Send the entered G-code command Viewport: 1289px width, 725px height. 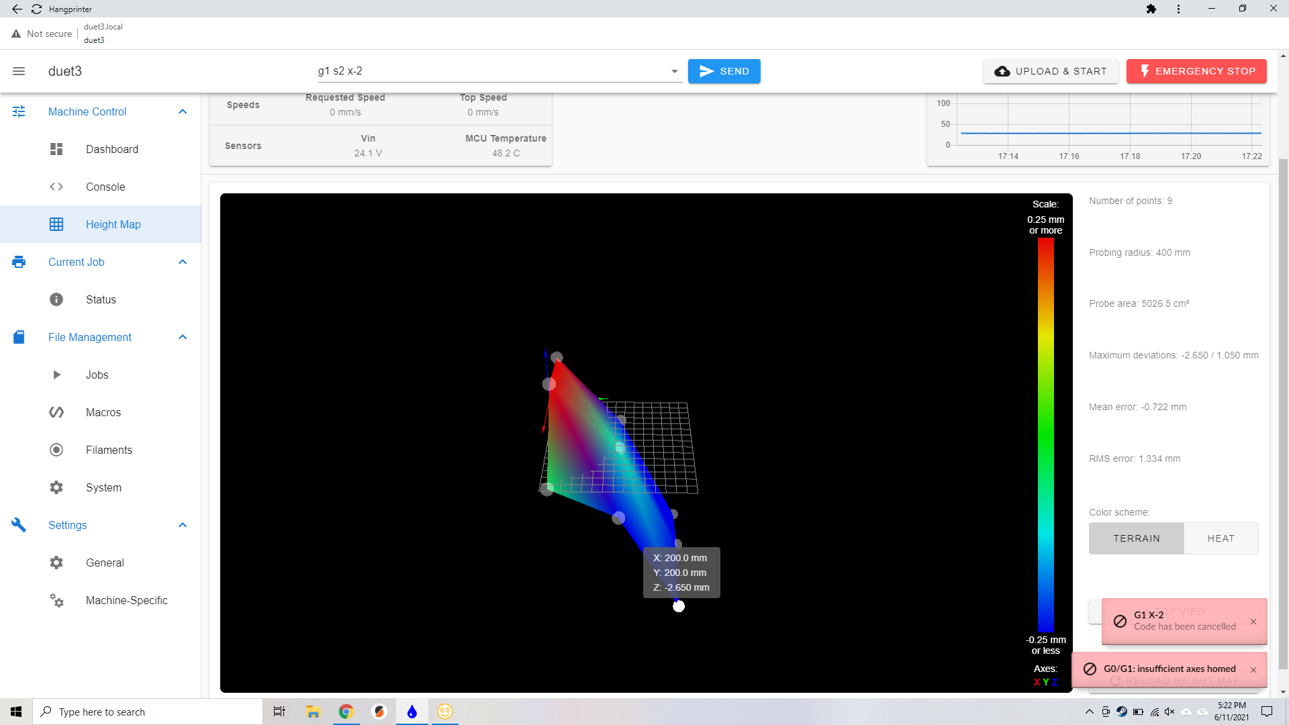click(x=724, y=71)
